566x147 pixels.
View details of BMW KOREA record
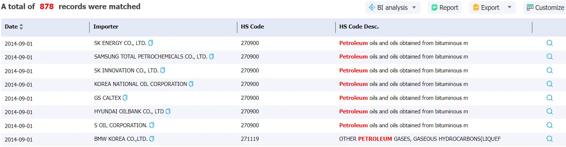(x=549, y=139)
